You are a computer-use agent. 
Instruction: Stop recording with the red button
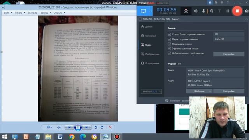[x=237, y=11]
